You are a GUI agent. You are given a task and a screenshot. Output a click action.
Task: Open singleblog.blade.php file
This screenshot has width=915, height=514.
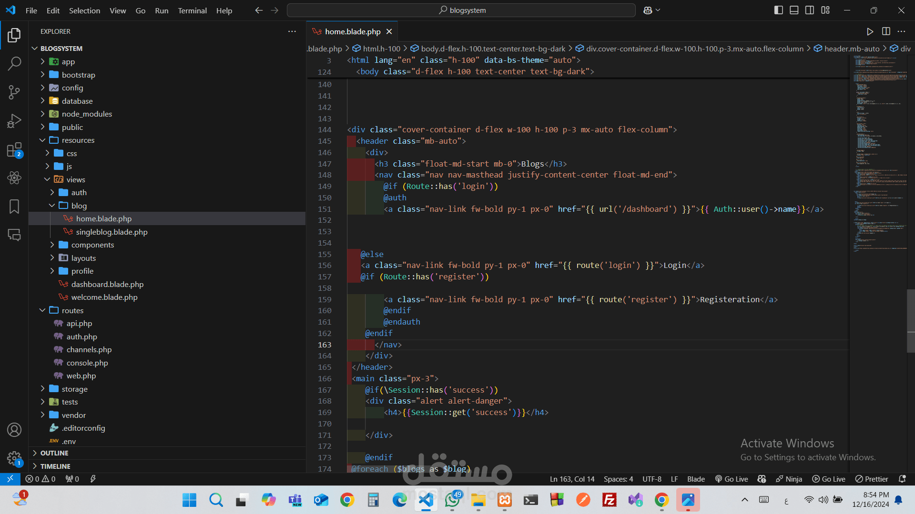[x=167, y=232]
